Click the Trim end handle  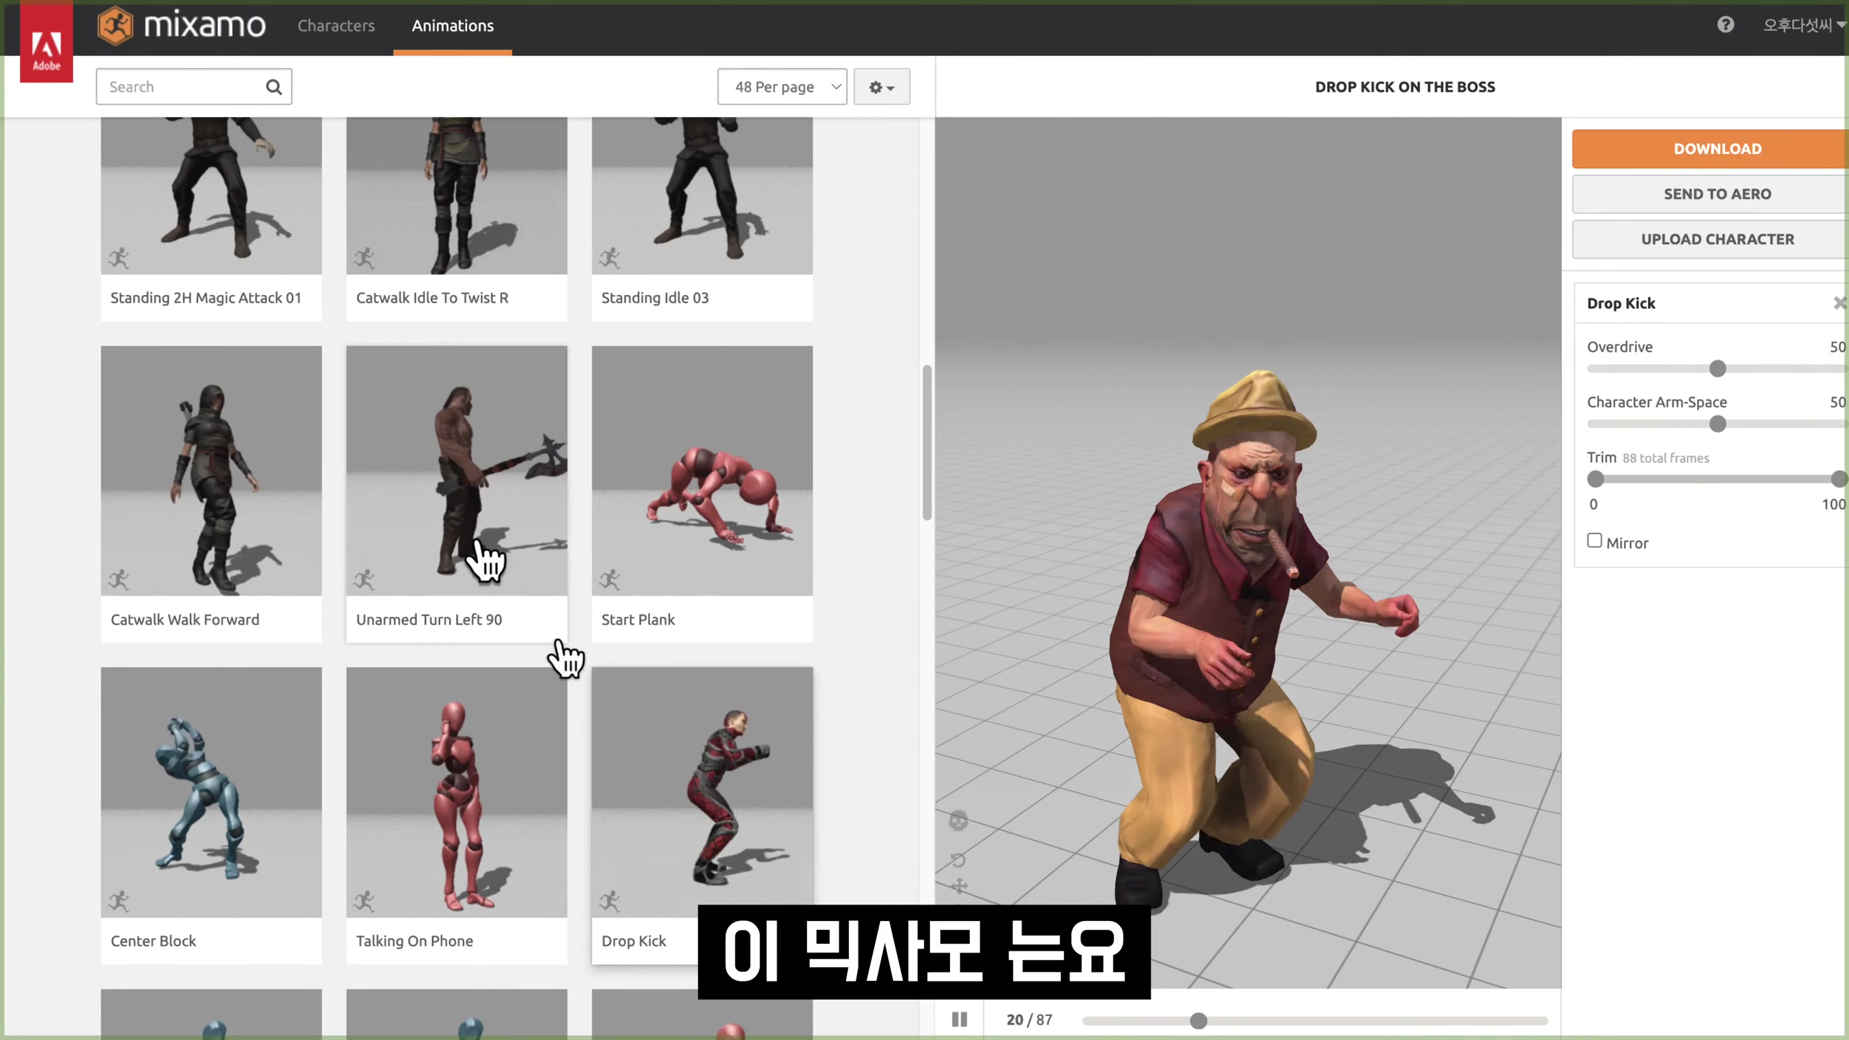pos(1839,479)
